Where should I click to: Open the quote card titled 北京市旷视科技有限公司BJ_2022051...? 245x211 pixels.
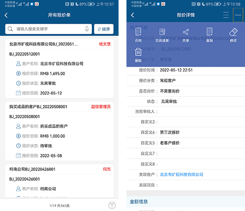pyautogui.click(x=59, y=68)
